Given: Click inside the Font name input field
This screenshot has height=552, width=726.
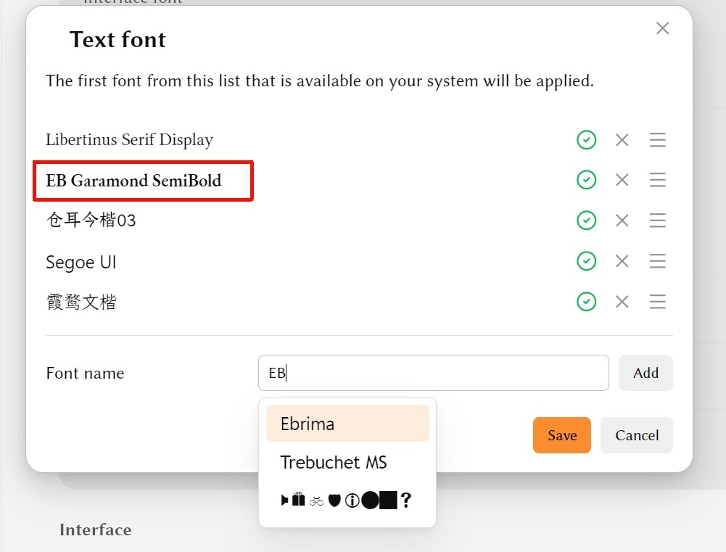Looking at the screenshot, I should [x=434, y=372].
